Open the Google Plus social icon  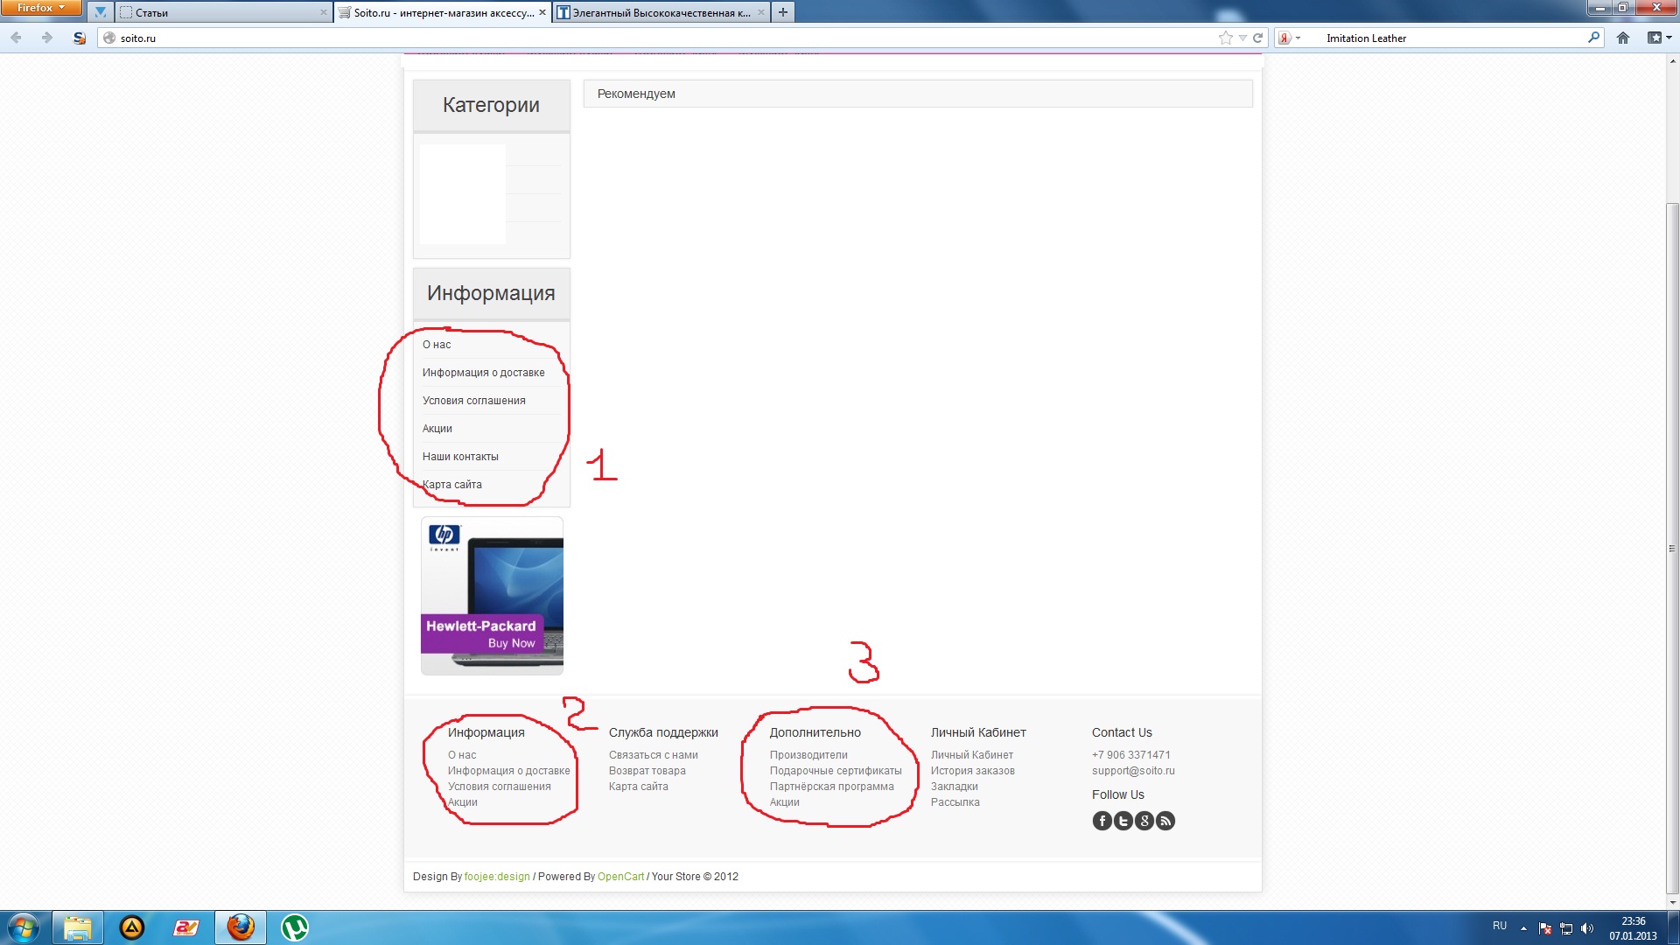[1144, 821]
